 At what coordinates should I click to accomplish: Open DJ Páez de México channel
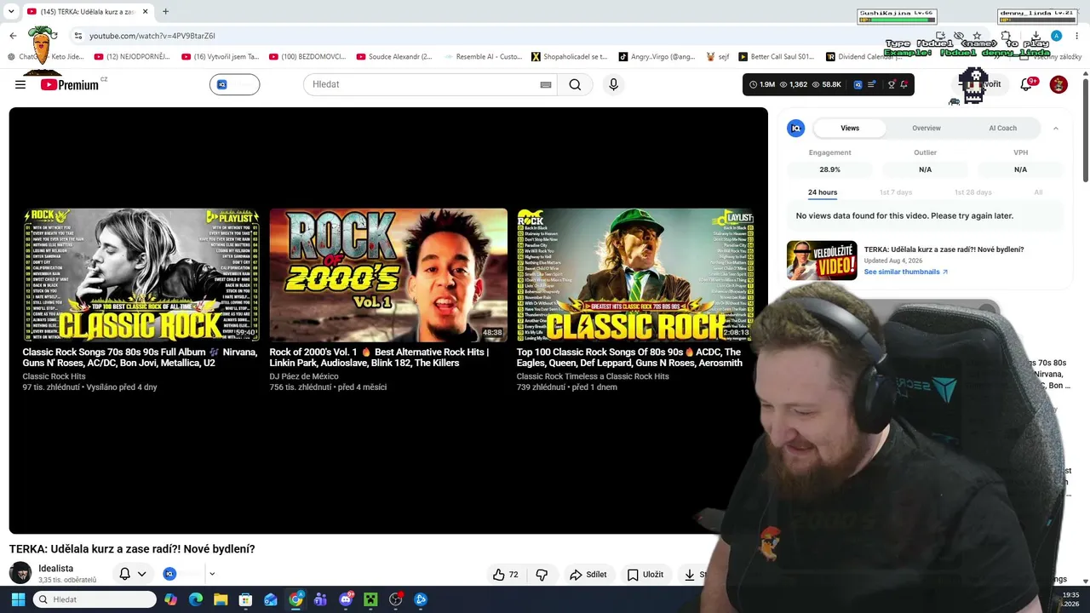tap(304, 376)
